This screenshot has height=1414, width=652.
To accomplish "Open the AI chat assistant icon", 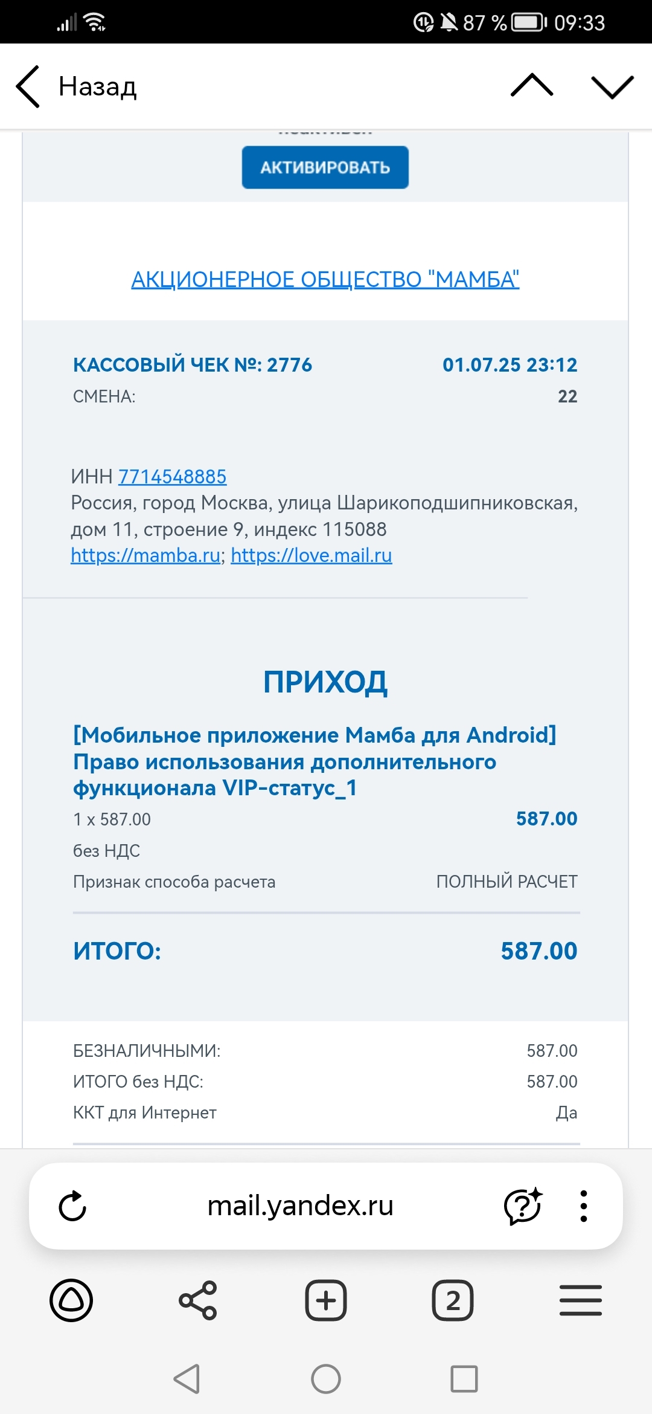I will (x=523, y=1206).
